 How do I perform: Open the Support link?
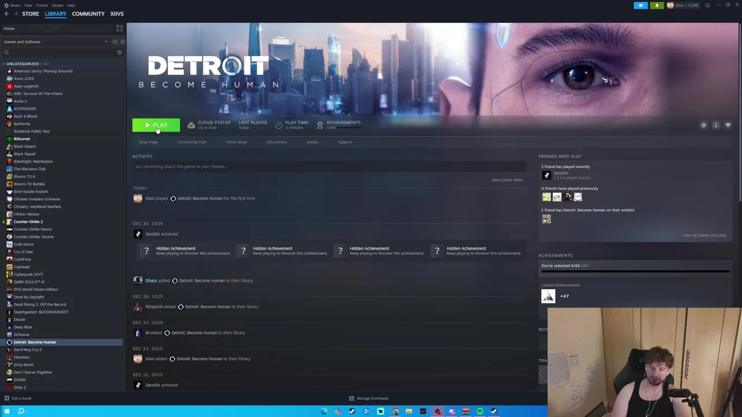344,142
